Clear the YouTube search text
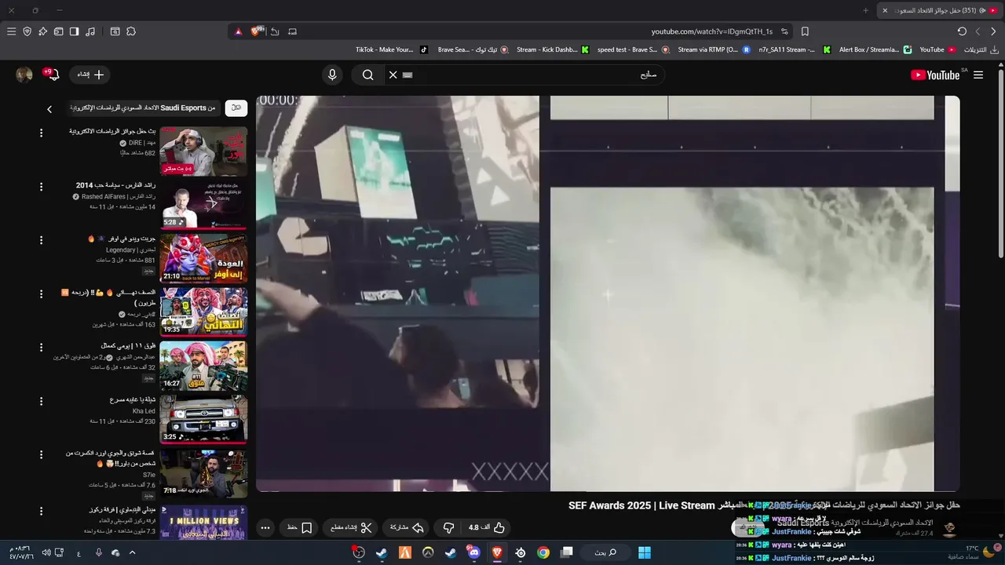Screen dimensions: 1005x565 coord(393,75)
